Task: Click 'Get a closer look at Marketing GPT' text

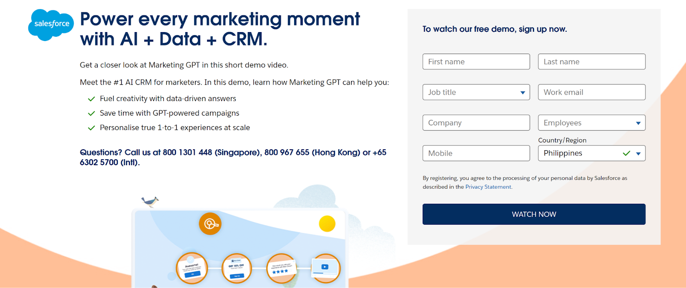Action: (x=184, y=65)
